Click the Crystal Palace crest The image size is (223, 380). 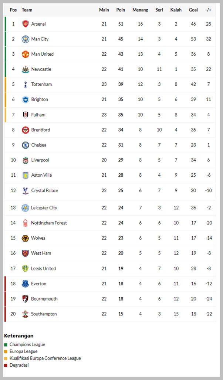coord(26,190)
